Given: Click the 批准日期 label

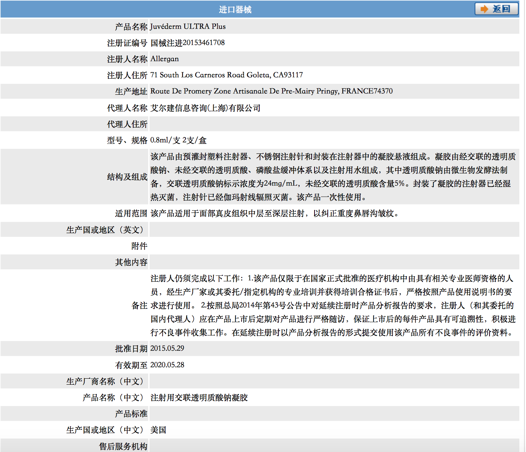Looking at the screenshot, I should (131, 349).
